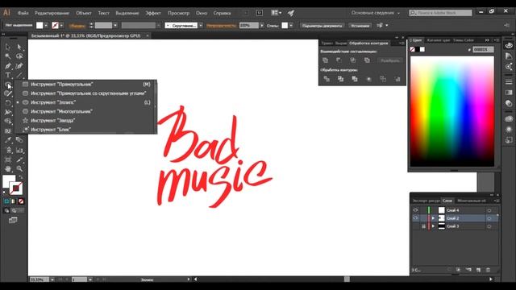Click the Minus Back pathfinder icon
This screenshot has height=290, width=516.
(x=397, y=79)
